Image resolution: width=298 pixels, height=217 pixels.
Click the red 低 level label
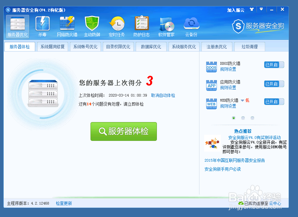tap(247, 100)
